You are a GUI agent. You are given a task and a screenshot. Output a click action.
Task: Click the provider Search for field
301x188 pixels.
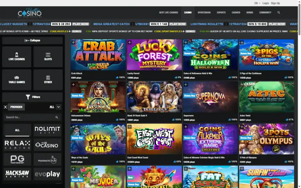point(32,117)
